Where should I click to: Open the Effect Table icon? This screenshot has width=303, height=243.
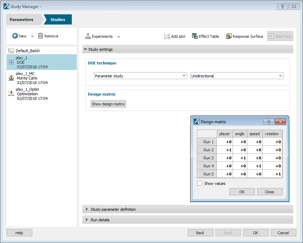point(195,36)
